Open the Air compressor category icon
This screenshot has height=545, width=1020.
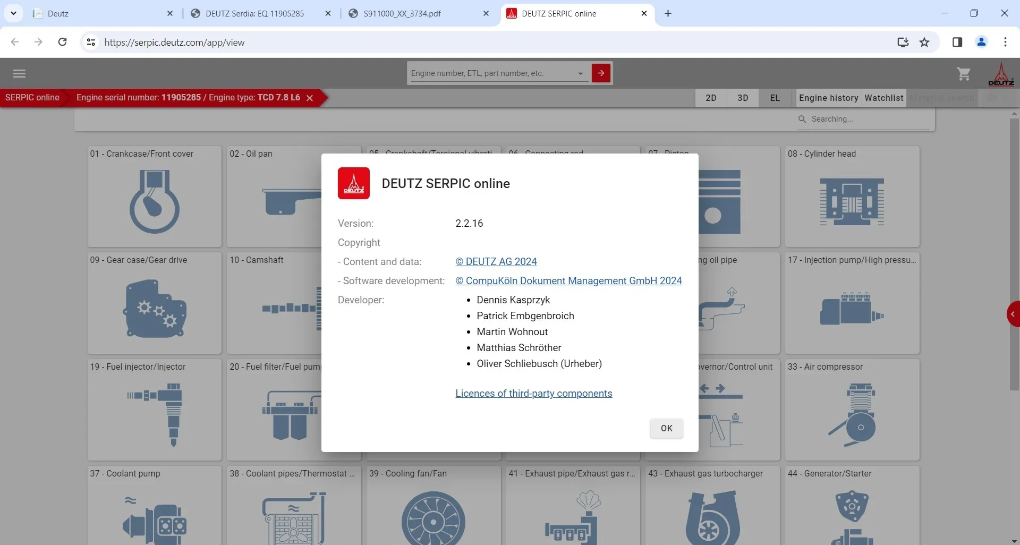click(x=852, y=415)
